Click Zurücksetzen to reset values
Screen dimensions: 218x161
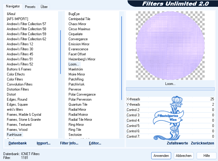[202, 143]
